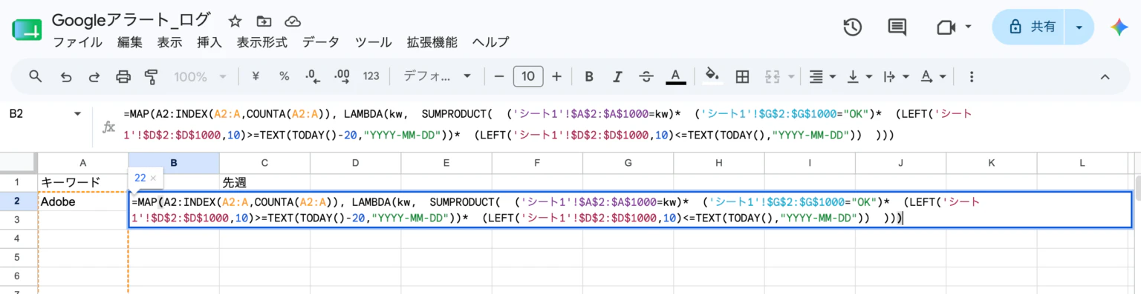
Task: Open the more toolbar options menu
Action: pos(972,76)
